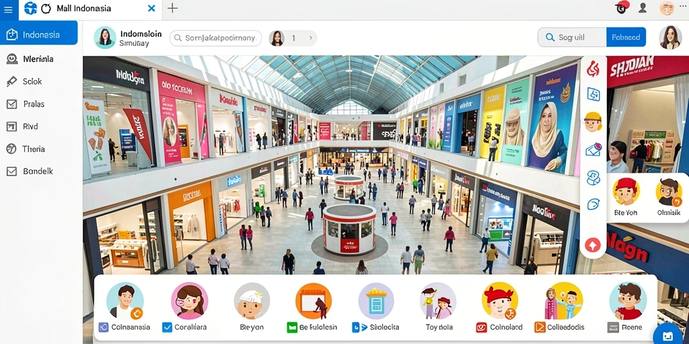Focus the Sornjakatpocirnany search field

point(215,38)
